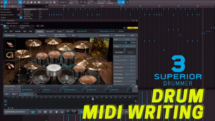The width and height of the screenshot is (215, 121).
Task: Toggle the blue autoscroll button in the top toolbar
Action: click(x=119, y=2)
